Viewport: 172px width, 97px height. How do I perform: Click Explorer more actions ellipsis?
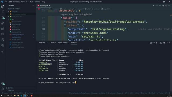pyautogui.click(x=33, y=5)
